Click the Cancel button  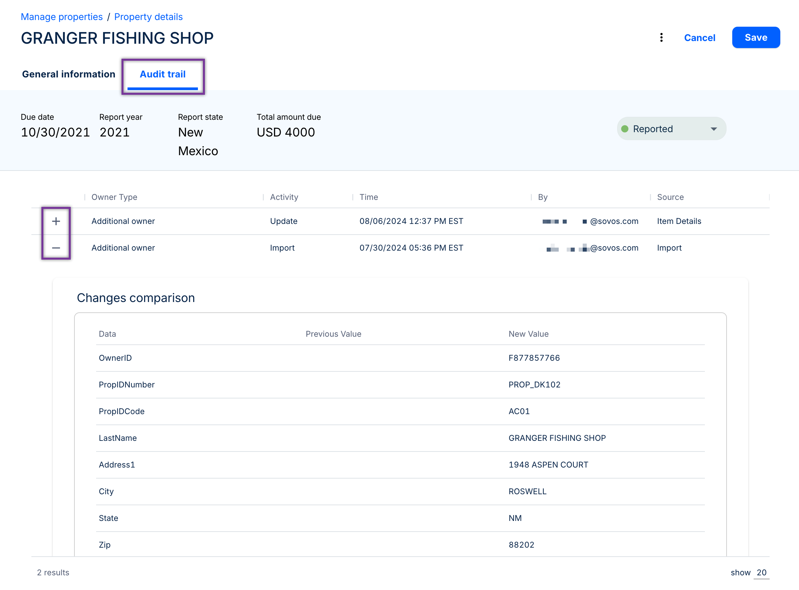[x=699, y=37]
